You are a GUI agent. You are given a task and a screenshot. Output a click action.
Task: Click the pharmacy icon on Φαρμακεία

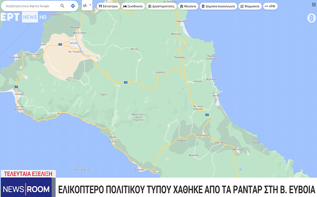tap(242, 6)
